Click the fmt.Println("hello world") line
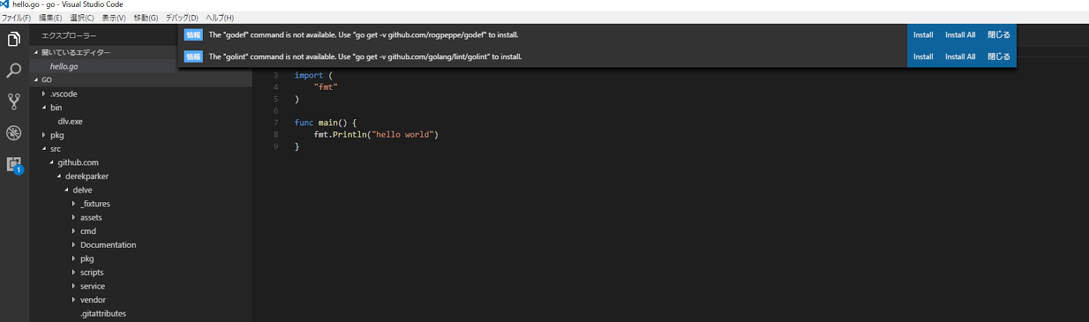The width and height of the screenshot is (1089, 322). point(376,135)
